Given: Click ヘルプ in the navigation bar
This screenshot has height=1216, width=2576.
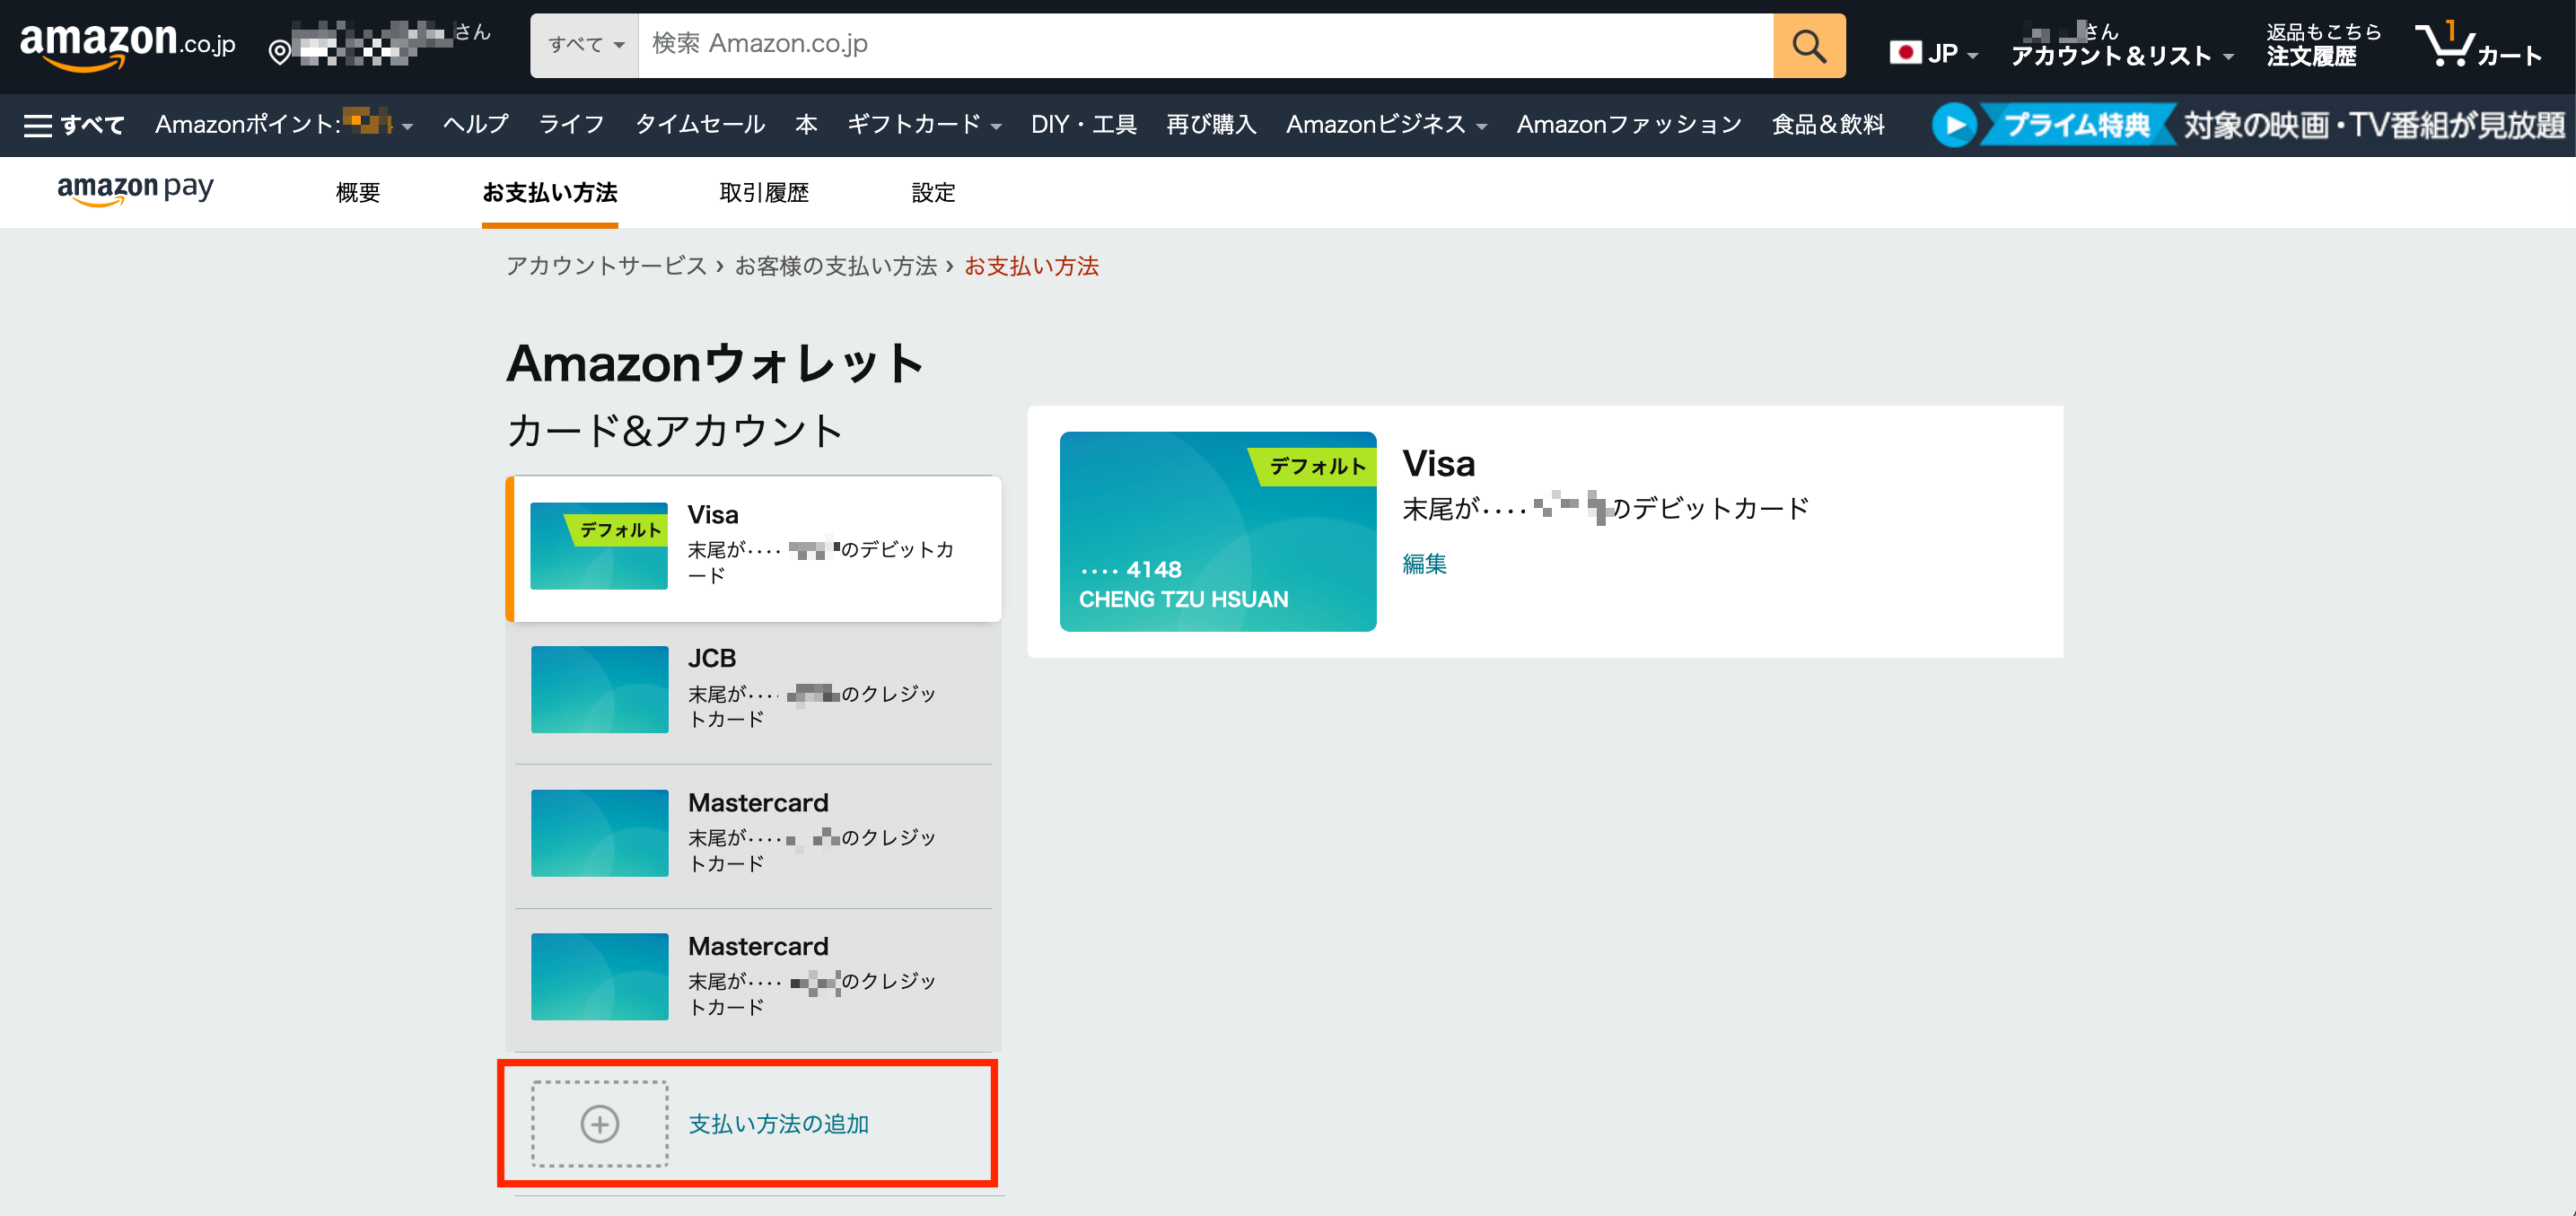Looking at the screenshot, I should coord(475,124).
